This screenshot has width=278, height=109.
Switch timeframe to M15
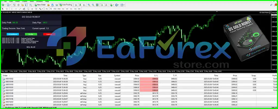(x=55, y=9)
